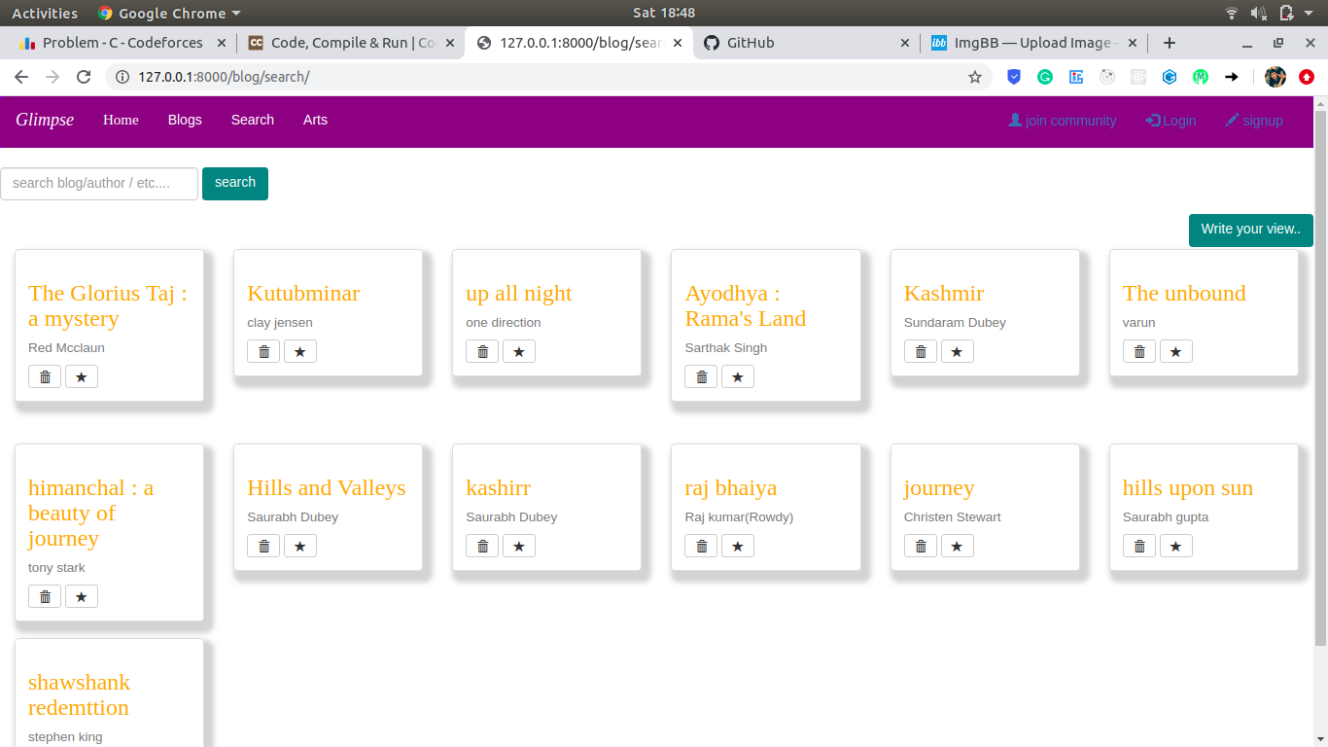The image size is (1328, 747).
Task: Open the Bitwarden shield extension
Action: 1014,77
